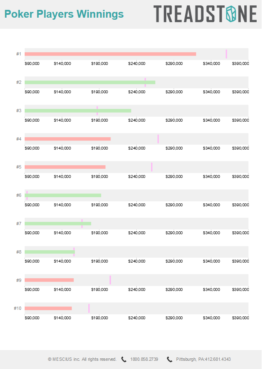The image size is (262, 369).
Task: Click the pink marker on row #6
Action: coord(27,195)
